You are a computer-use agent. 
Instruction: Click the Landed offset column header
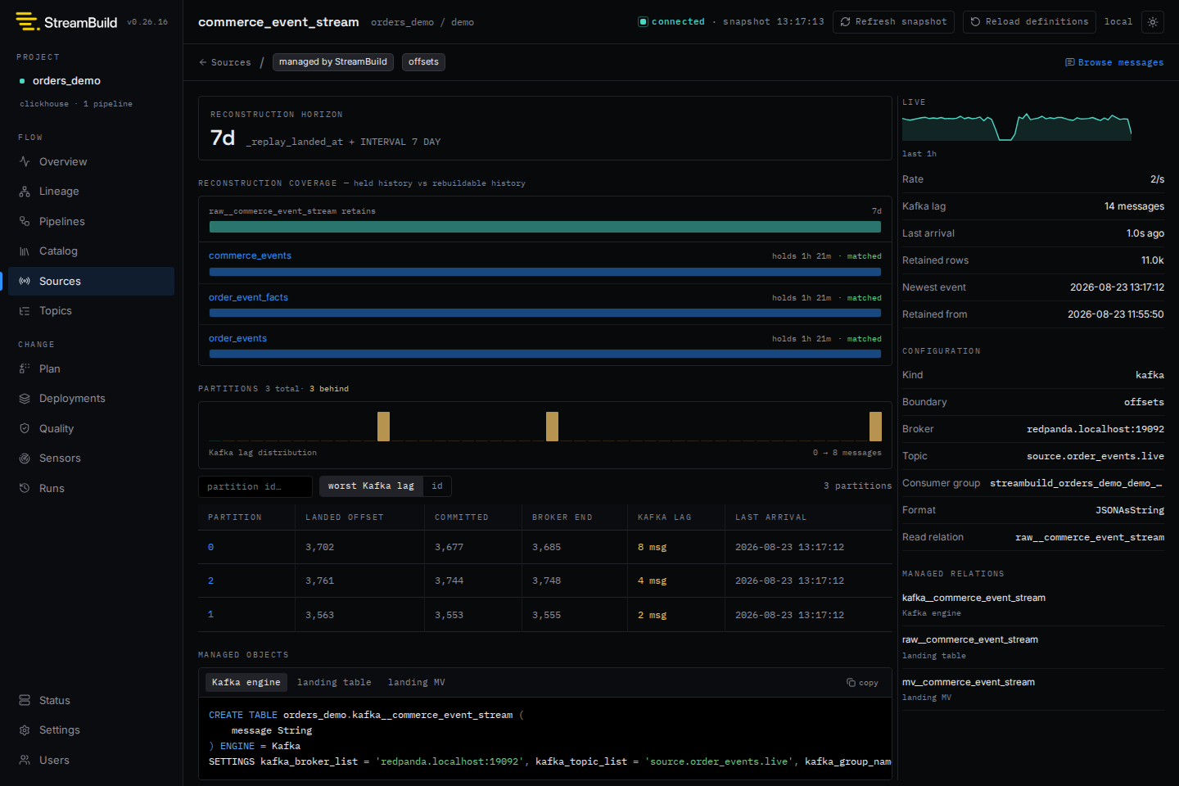click(345, 517)
